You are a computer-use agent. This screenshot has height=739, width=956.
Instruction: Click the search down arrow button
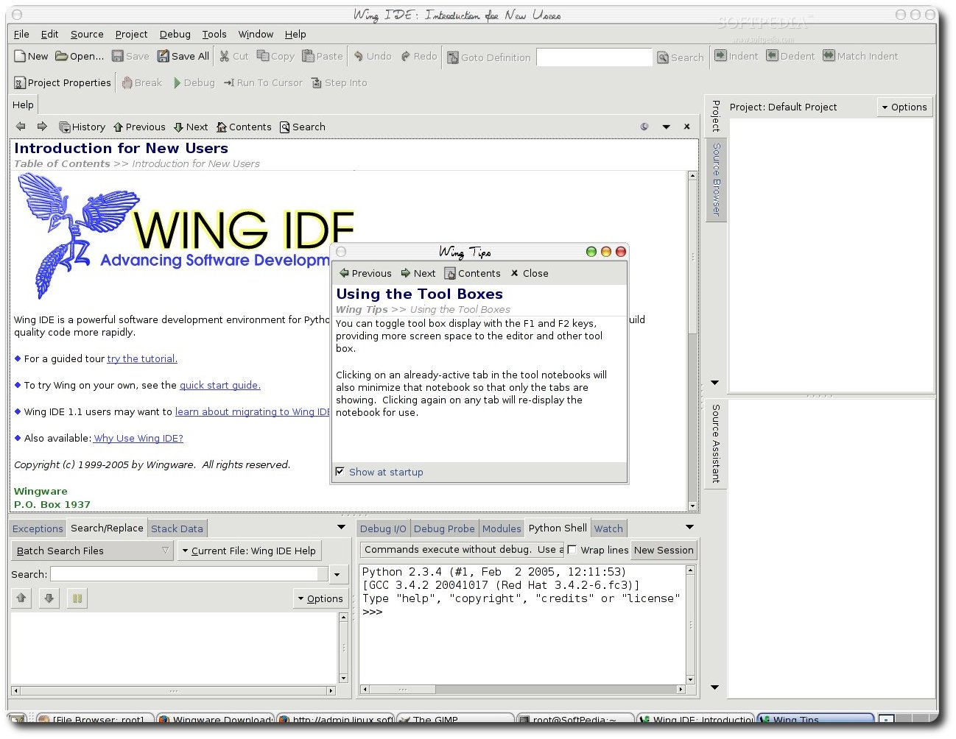pyautogui.click(x=49, y=598)
